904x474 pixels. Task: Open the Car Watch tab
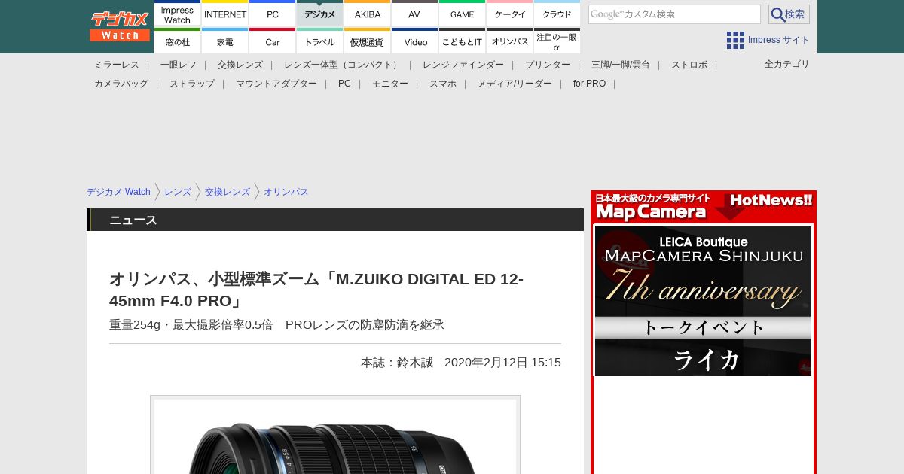coord(273,41)
